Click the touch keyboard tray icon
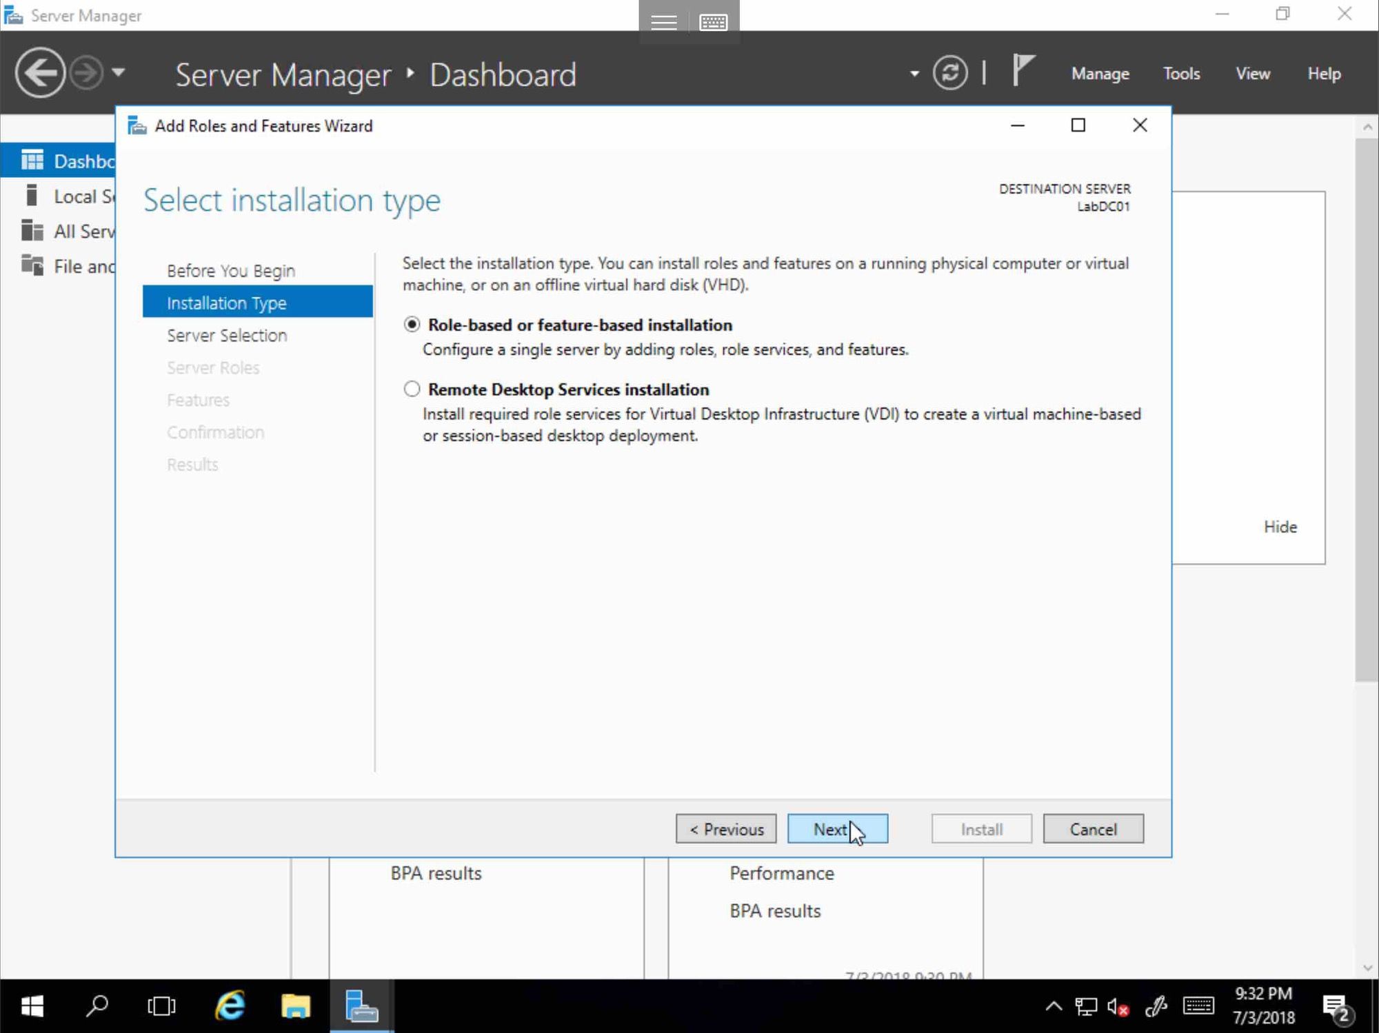The width and height of the screenshot is (1379, 1033). 1198,1007
